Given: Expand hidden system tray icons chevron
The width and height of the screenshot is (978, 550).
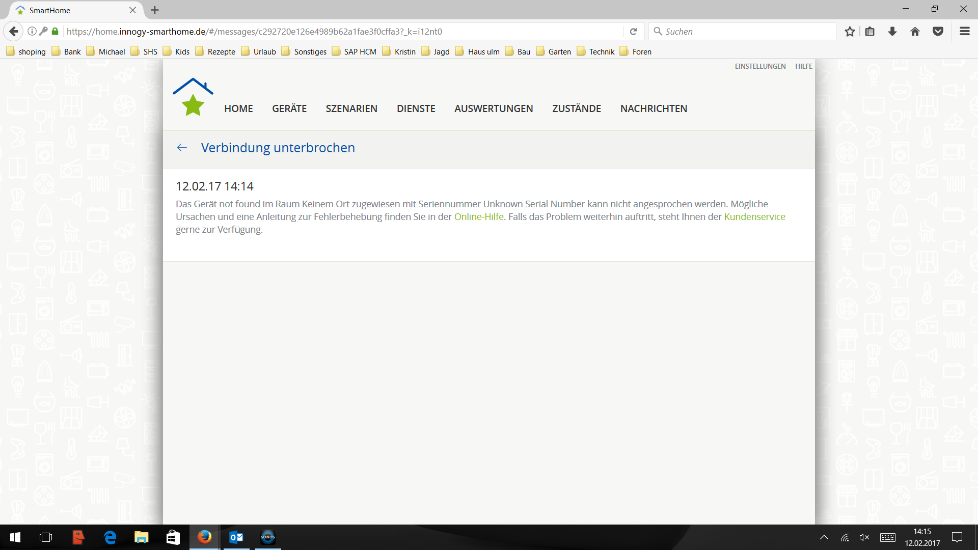Looking at the screenshot, I should [824, 537].
